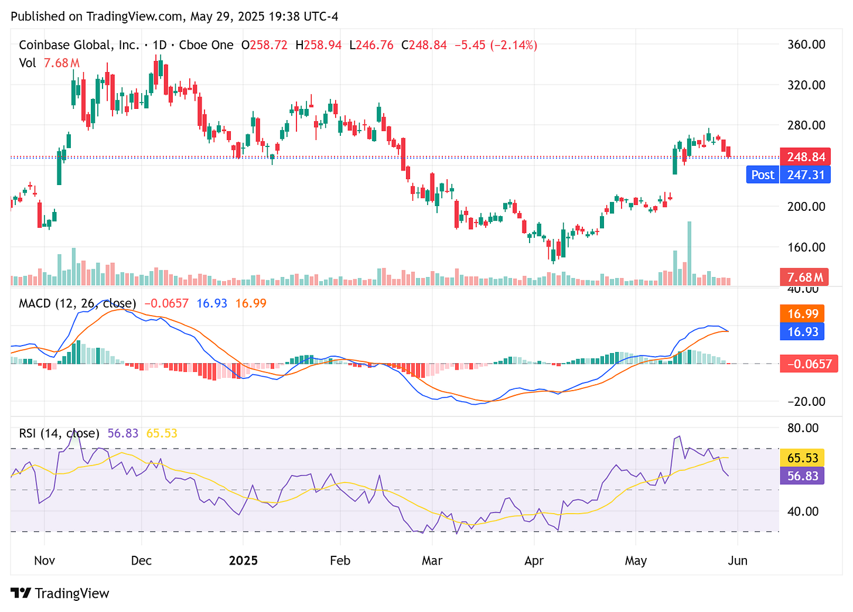Click the purple 56.83 RSI badge
The image size is (853, 612).
coord(801,476)
